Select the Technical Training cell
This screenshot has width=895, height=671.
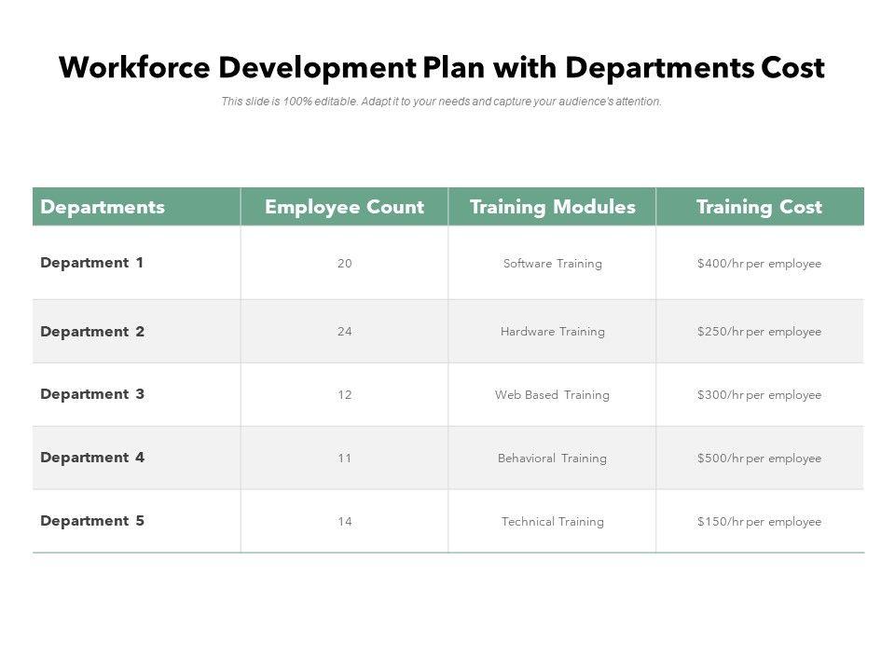point(552,522)
